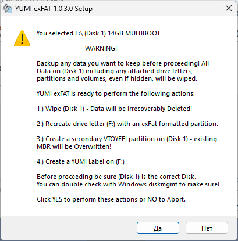Click the 'Backup any data you want' line
The width and height of the screenshot is (238, 241).
point(123,63)
